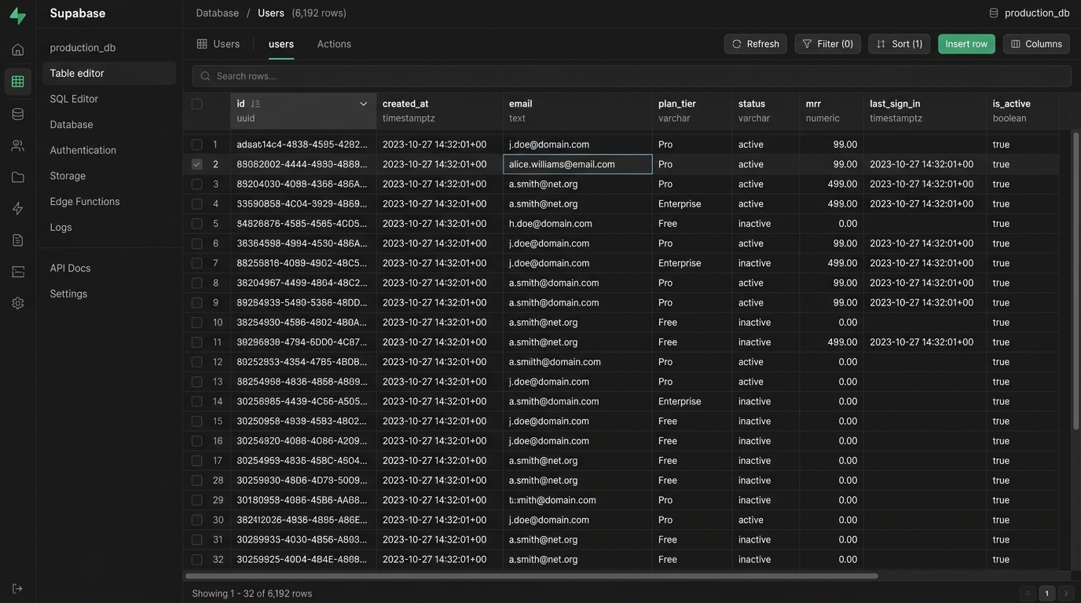
Task: Focus the Search rows input
Action: (x=632, y=76)
